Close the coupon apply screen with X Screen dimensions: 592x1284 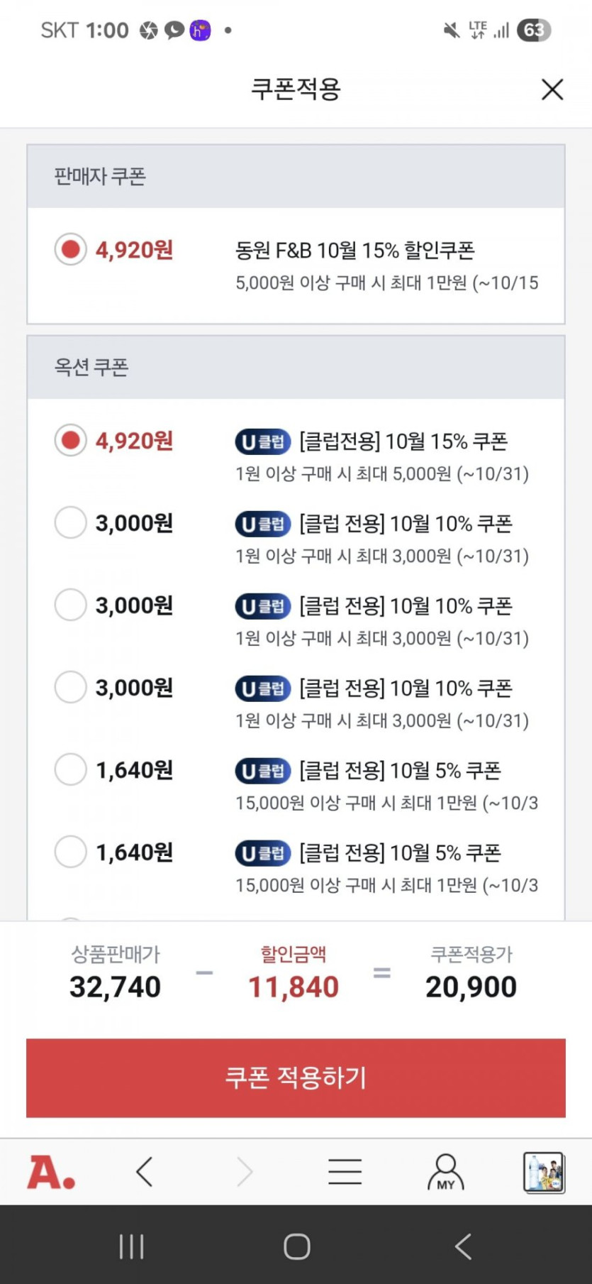tap(552, 89)
